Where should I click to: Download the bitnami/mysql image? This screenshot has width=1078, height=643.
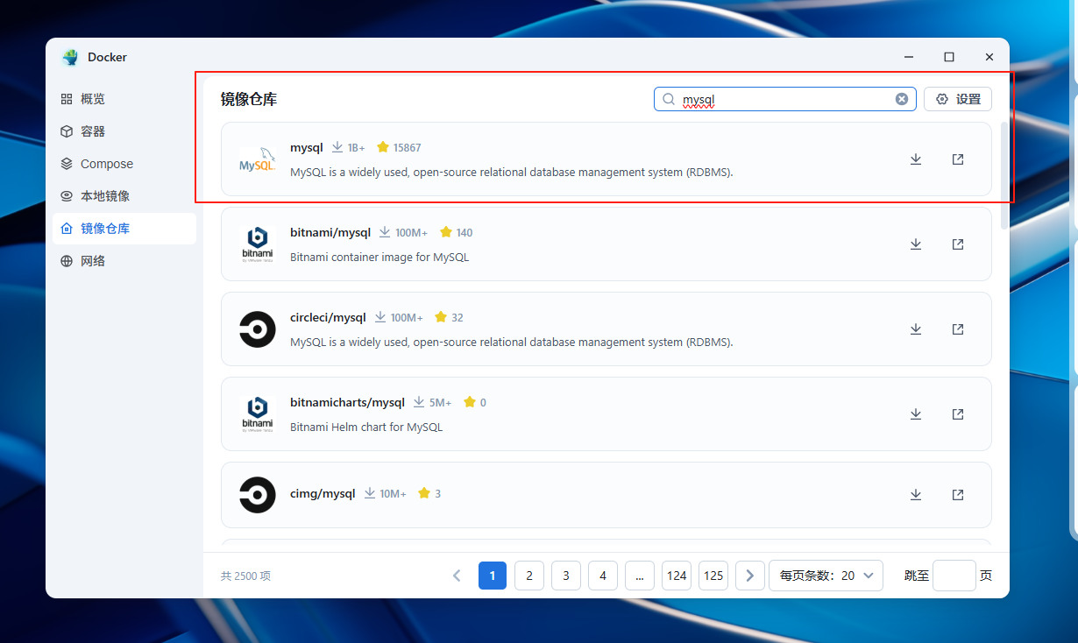pyautogui.click(x=916, y=244)
